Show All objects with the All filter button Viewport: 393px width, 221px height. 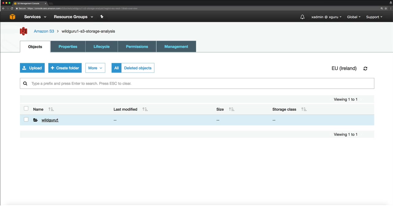point(116,68)
